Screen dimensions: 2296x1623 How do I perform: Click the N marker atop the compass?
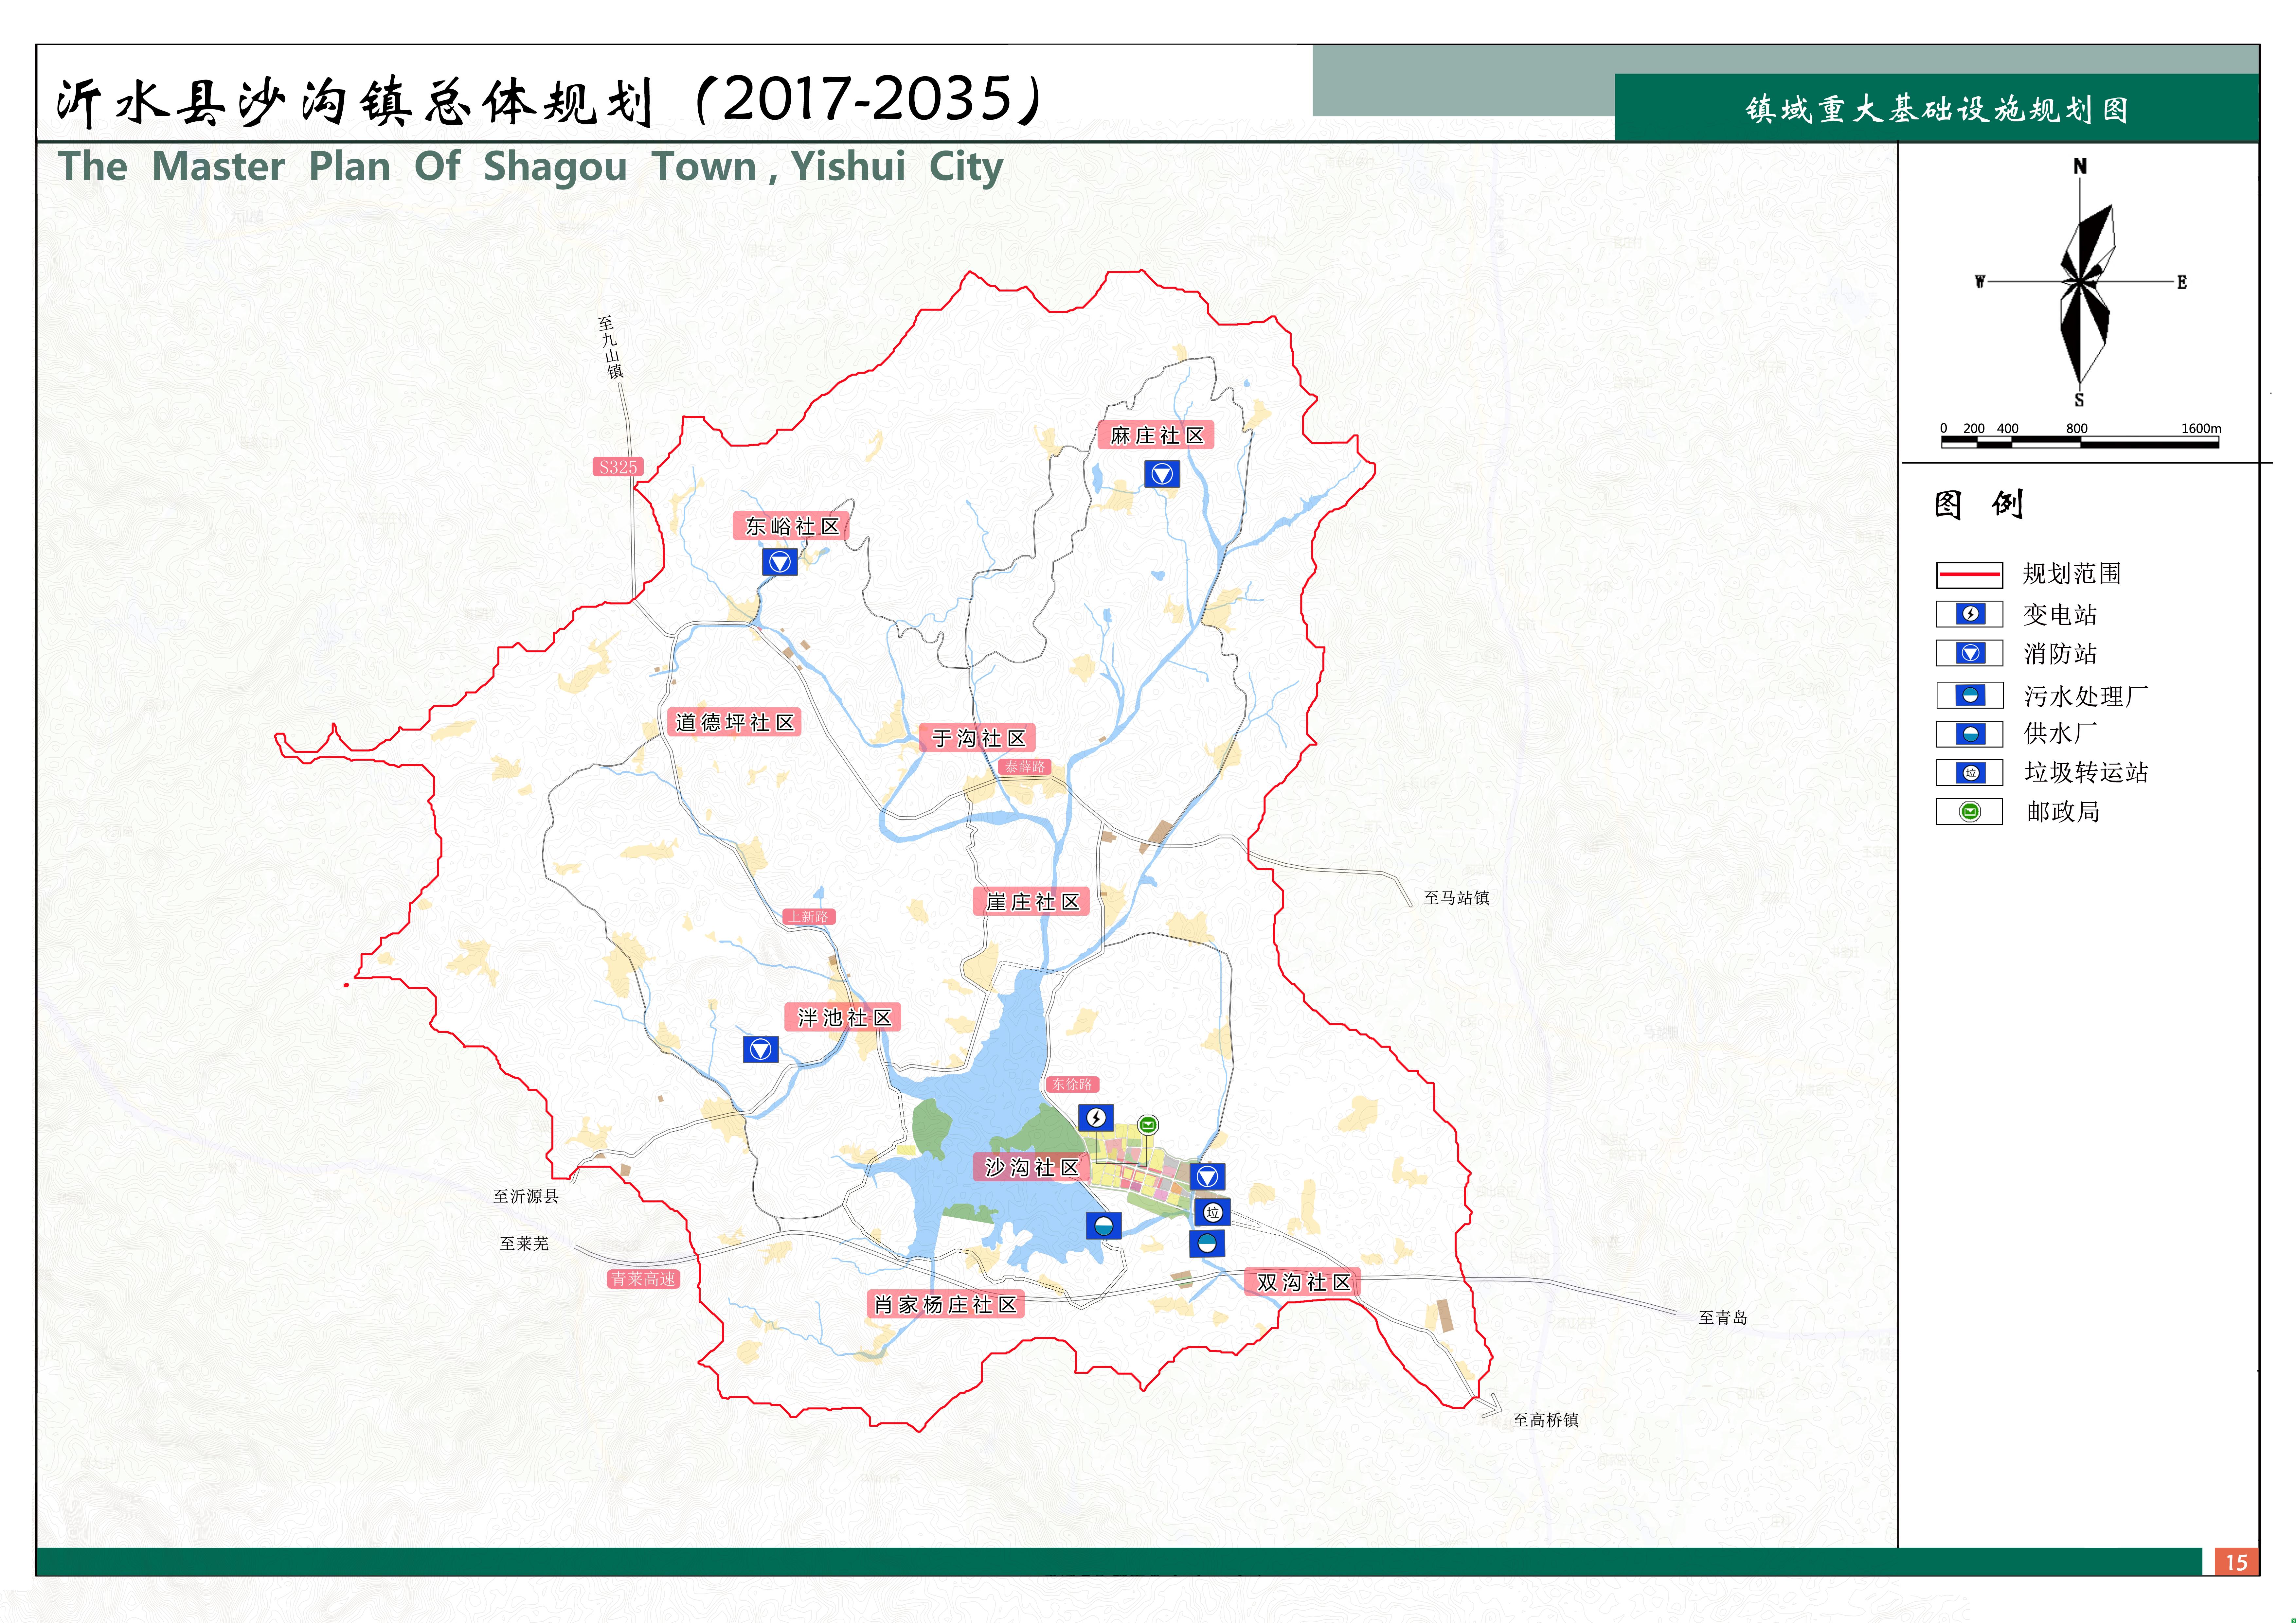pos(2080,166)
